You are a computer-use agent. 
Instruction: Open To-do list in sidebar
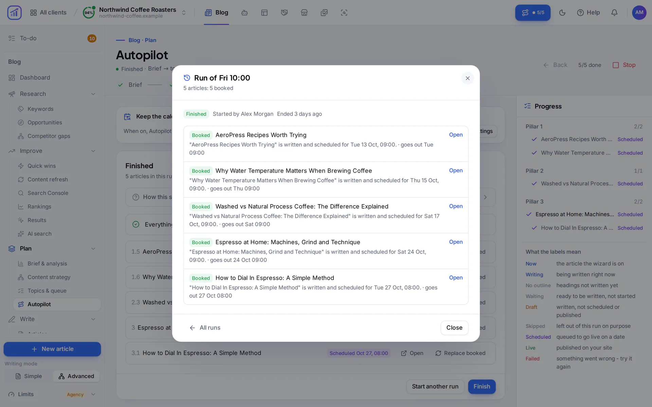pos(52,38)
